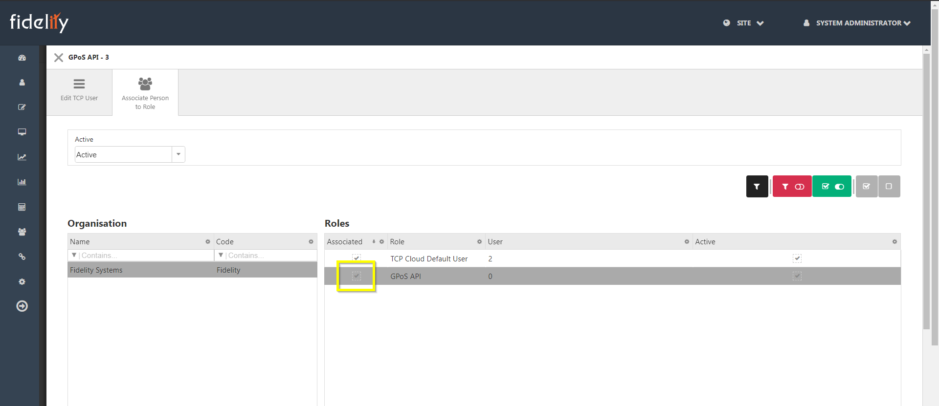Click the green check toggle button

coord(832,186)
